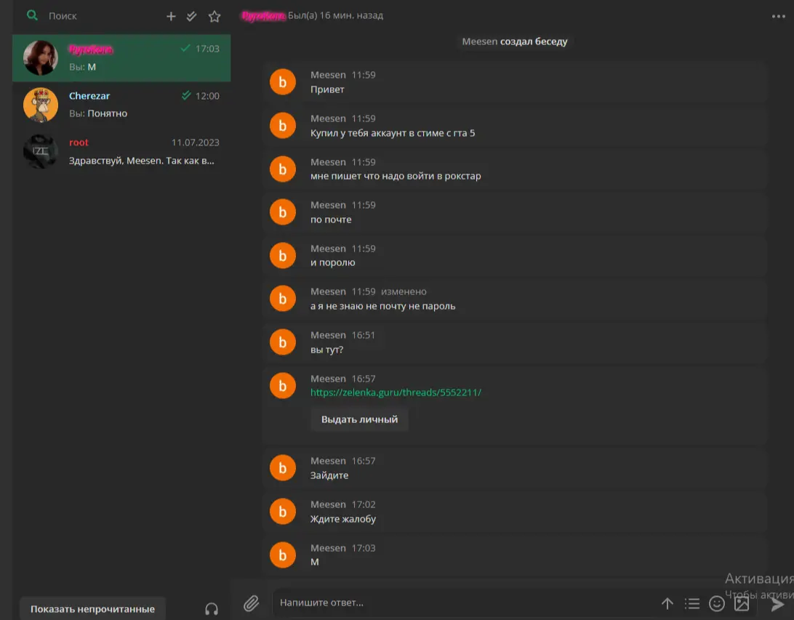
Task: Click the Выдать личный button
Action: click(x=359, y=419)
